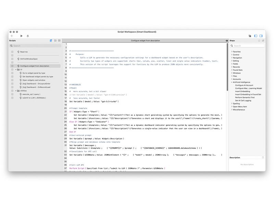The width and height of the screenshot is (274, 206).
Task: Hide the Scripts pane using its layout icon
Action: click(x=255, y=35)
